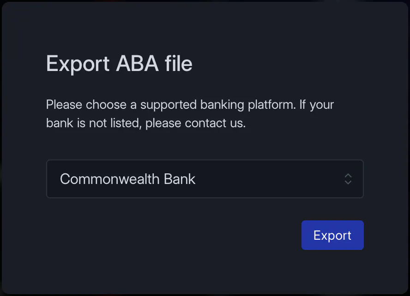Click the word 'file' in the heading

179,64
